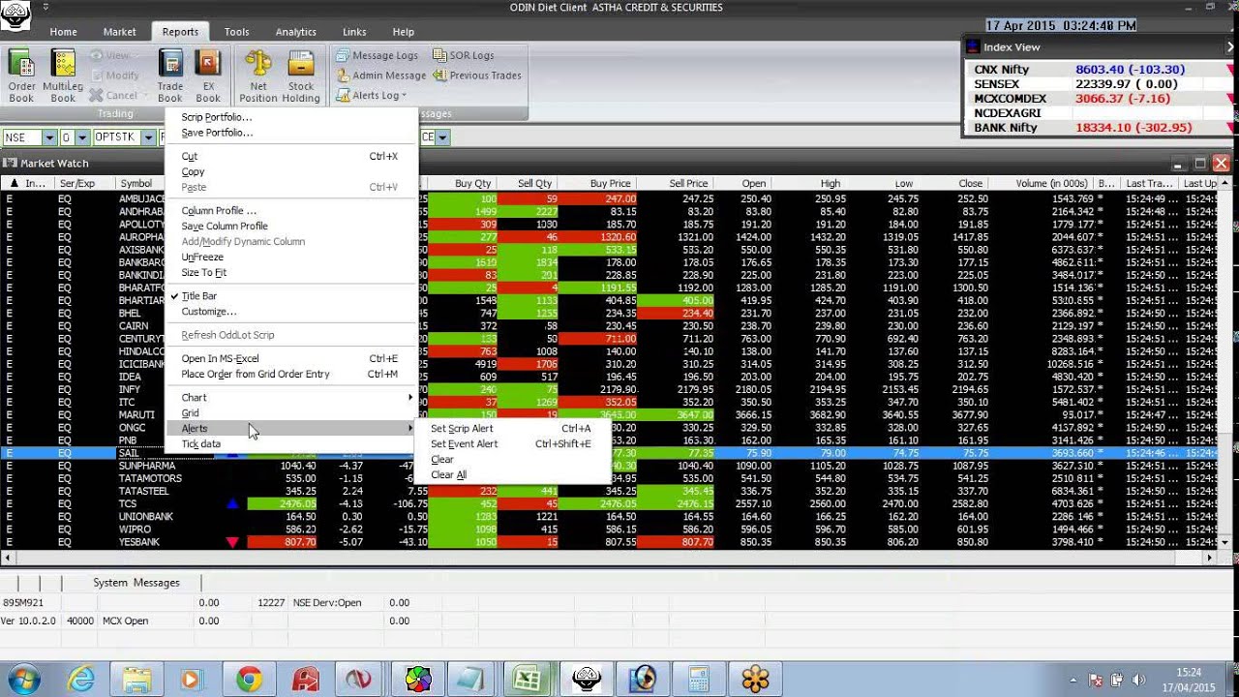
Task: Sort by the Sell Price column header
Action: tap(676, 183)
